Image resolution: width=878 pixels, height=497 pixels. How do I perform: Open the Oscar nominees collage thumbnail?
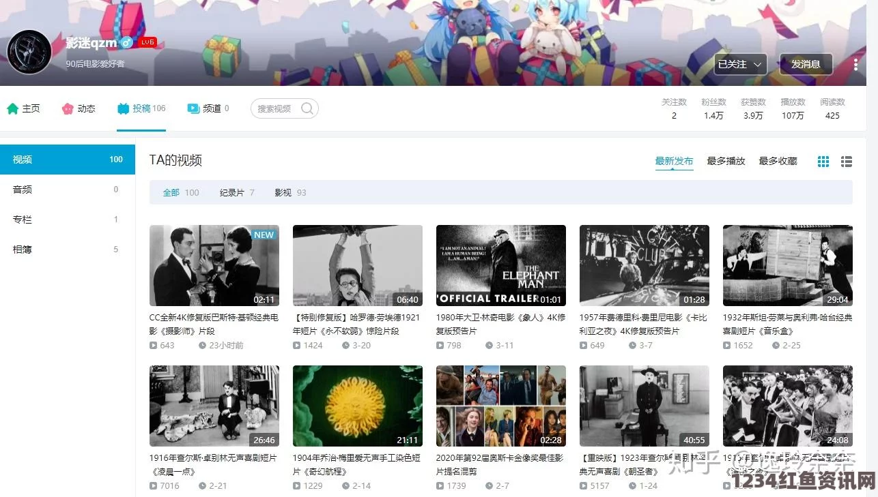pos(501,406)
